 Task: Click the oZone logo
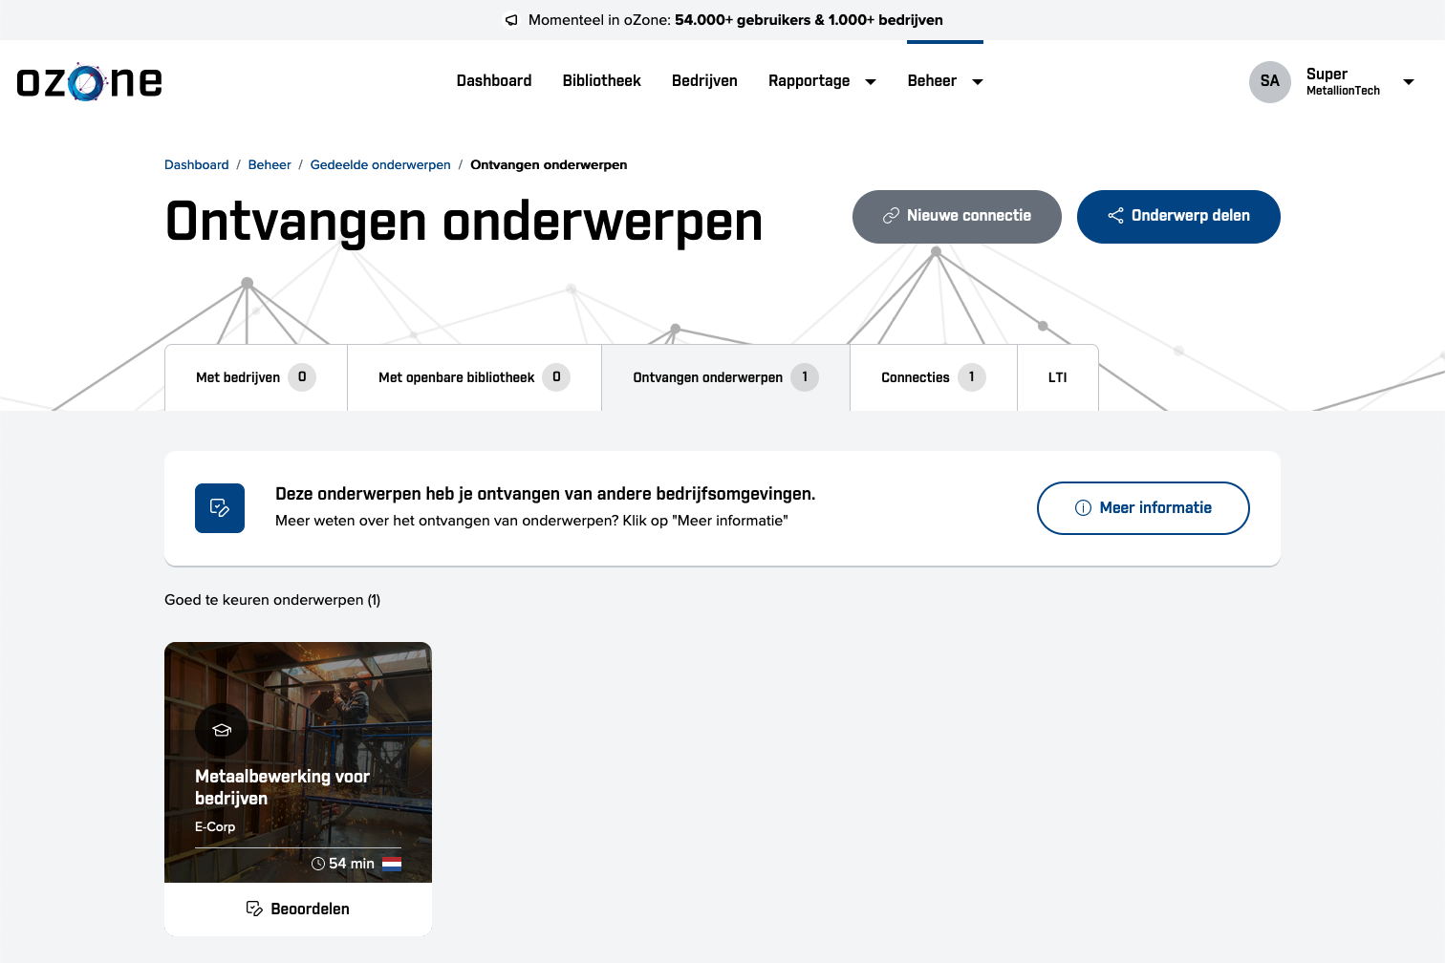click(x=88, y=82)
